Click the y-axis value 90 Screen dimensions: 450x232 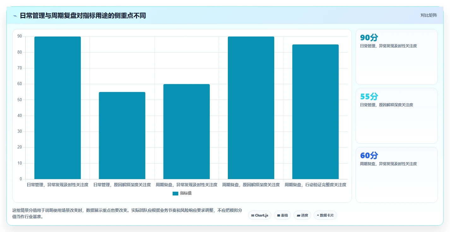[20, 37]
